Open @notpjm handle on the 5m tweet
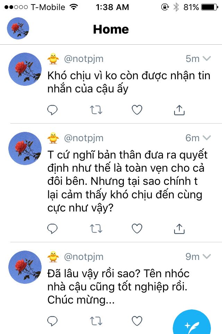 tap(84, 59)
